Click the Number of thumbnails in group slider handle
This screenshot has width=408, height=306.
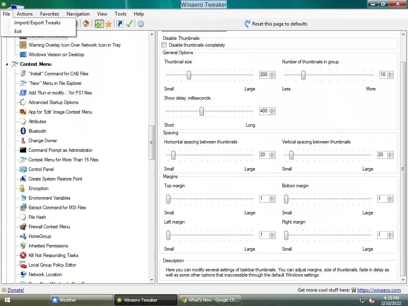pos(303,75)
